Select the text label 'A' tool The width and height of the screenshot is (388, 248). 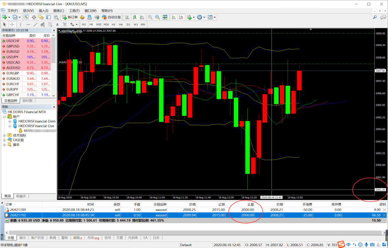pos(57,24)
